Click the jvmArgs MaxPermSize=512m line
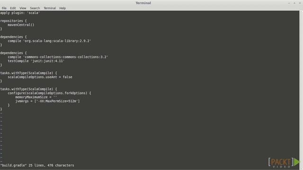 coord(47,101)
